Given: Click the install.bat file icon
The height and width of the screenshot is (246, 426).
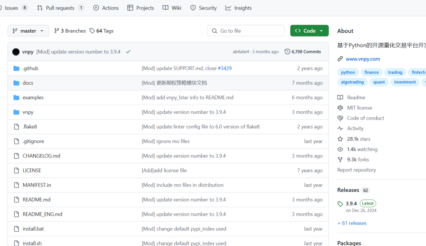Looking at the screenshot, I should 17,229.
